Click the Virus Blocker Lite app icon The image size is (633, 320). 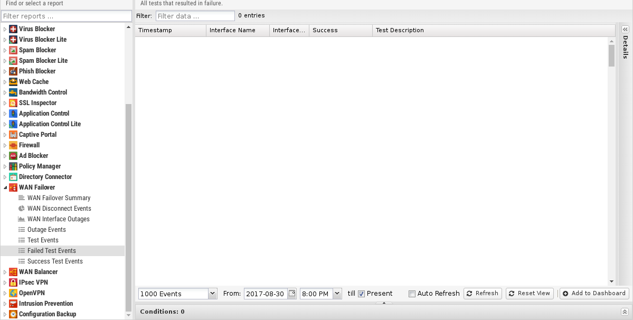coord(13,40)
